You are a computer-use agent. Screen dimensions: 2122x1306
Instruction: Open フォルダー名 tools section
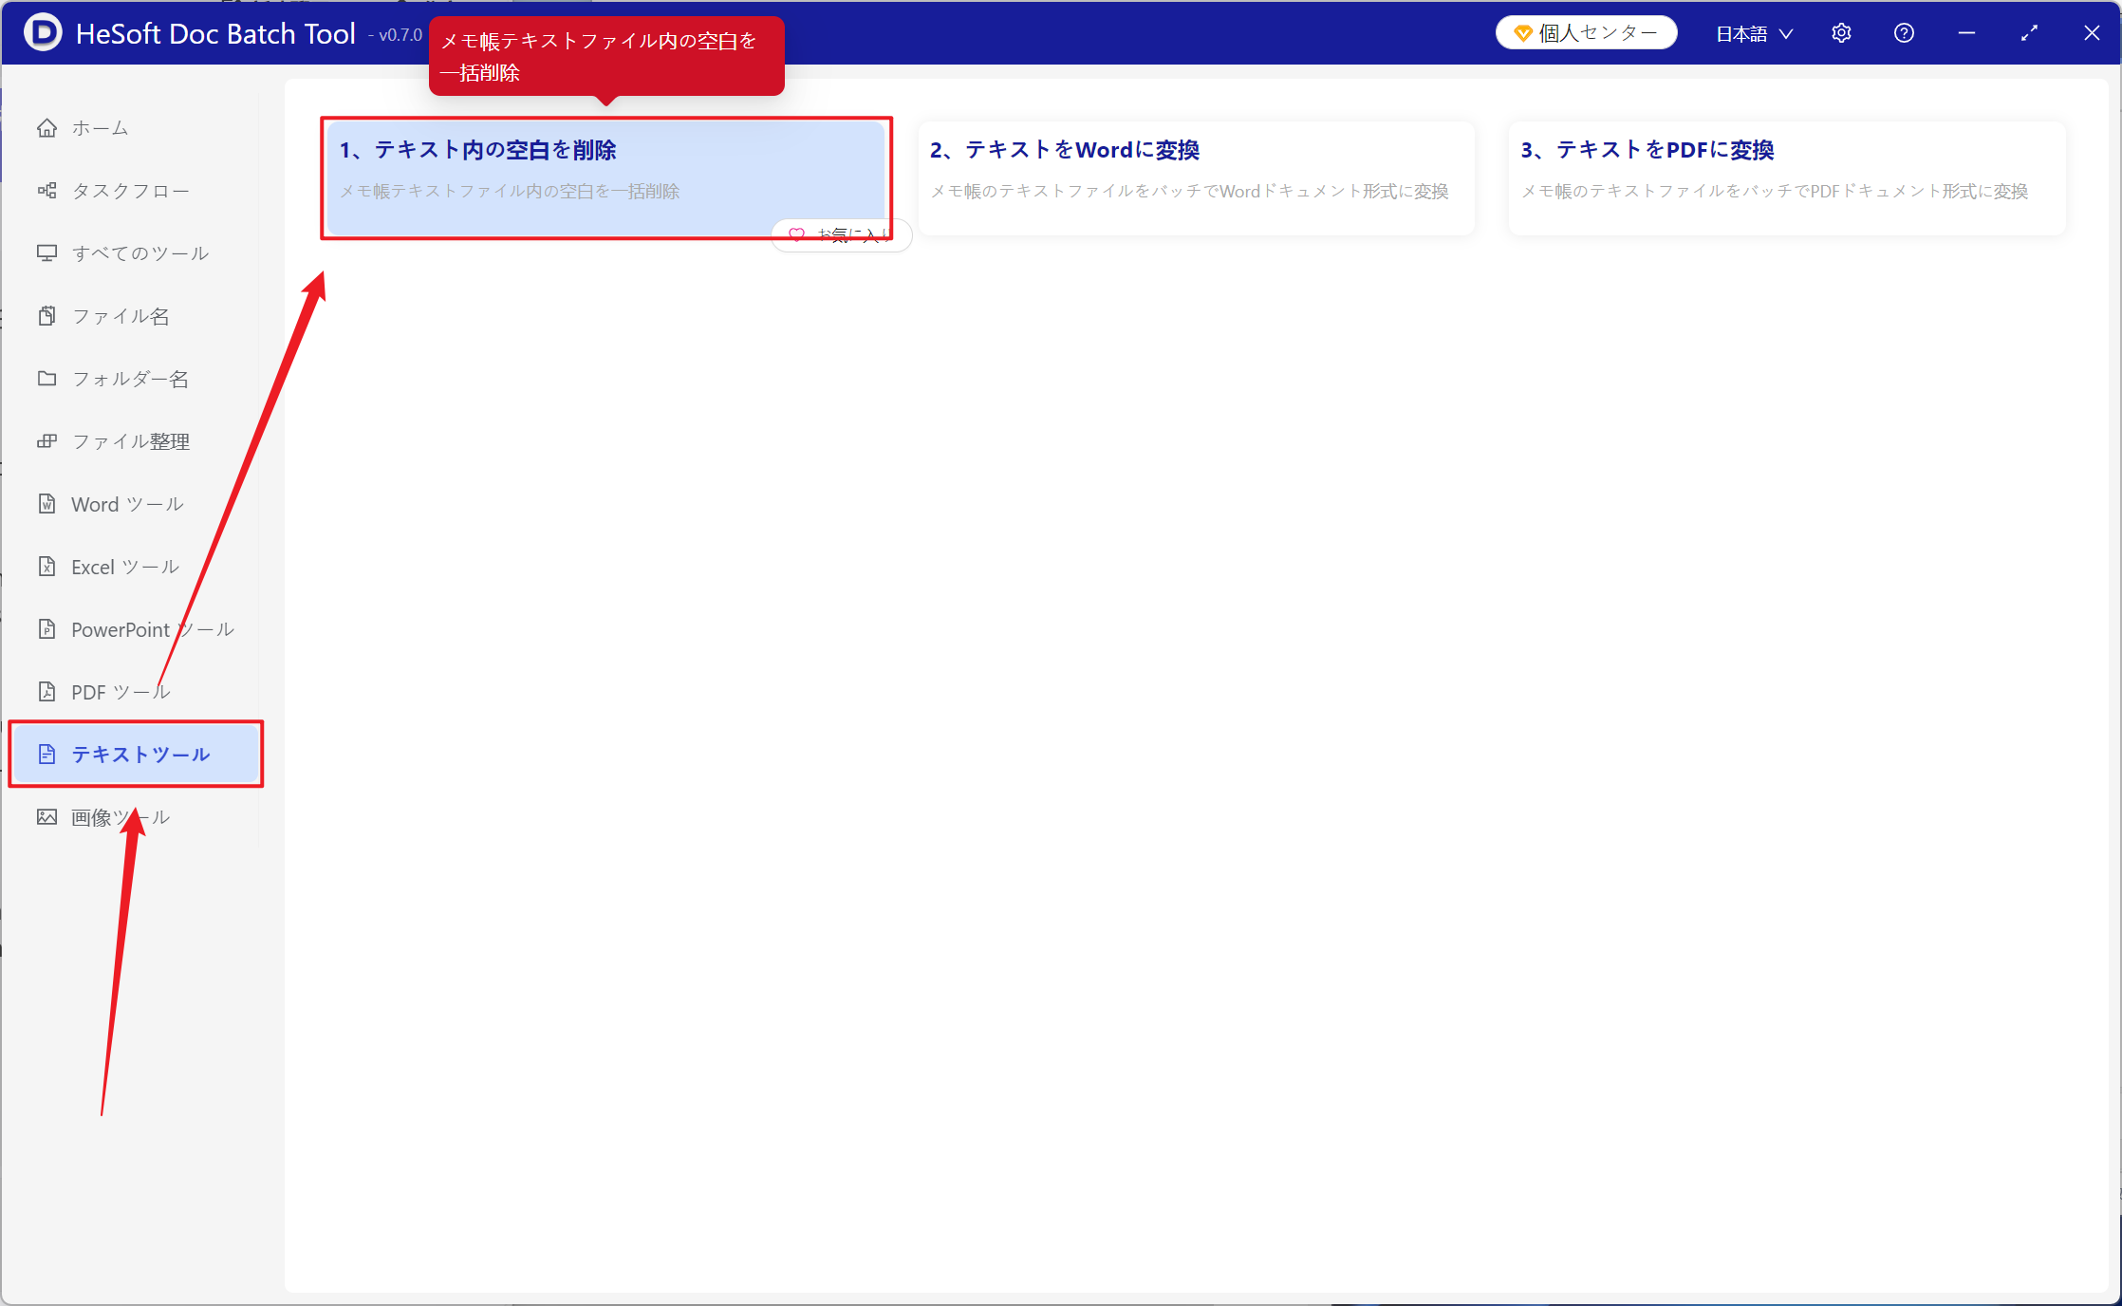pyautogui.click(x=134, y=379)
